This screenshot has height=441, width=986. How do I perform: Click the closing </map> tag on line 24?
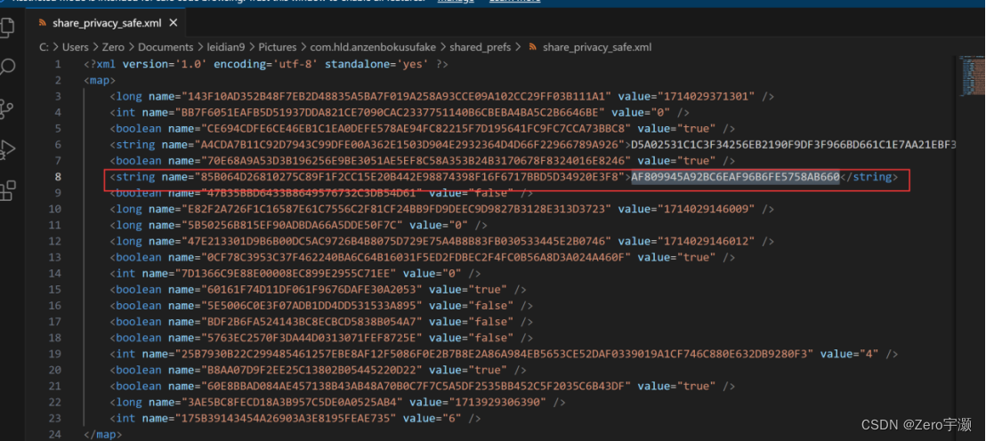pos(102,434)
